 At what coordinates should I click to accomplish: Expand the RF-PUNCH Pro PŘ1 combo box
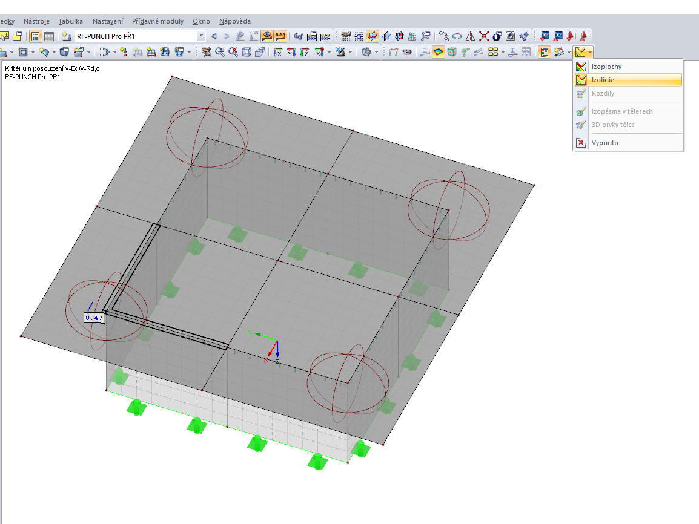(201, 36)
